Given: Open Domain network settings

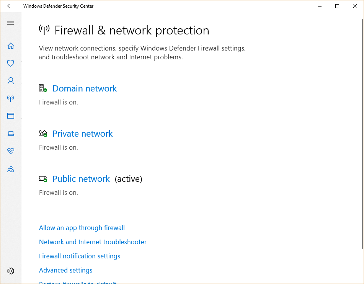Looking at the screenshot, I should 85,88.
